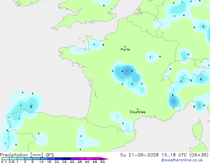210x163 pixels.
Task: Click the forecast date 'Su 21-06-2026' text
Action: pyautogui.click(x=139, y=155)
